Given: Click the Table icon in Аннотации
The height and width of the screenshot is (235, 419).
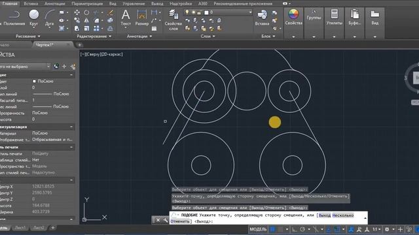Looking at the screenshot, I should click(x=155, y=28).
